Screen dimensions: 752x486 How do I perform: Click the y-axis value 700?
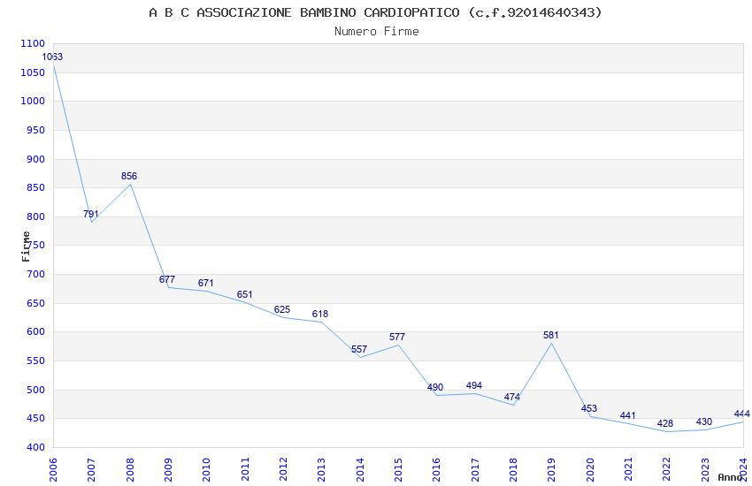[35, 274]
